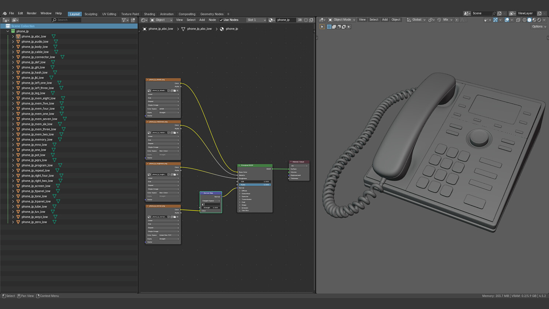Collapse the phone_ip collection
This screenshot has height=309, width=549.
8,31
